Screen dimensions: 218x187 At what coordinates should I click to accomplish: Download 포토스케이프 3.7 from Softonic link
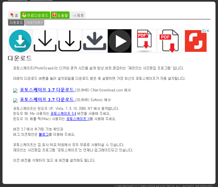point(47,99)
